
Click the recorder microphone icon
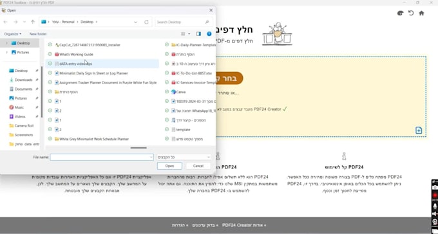(435, 206)
